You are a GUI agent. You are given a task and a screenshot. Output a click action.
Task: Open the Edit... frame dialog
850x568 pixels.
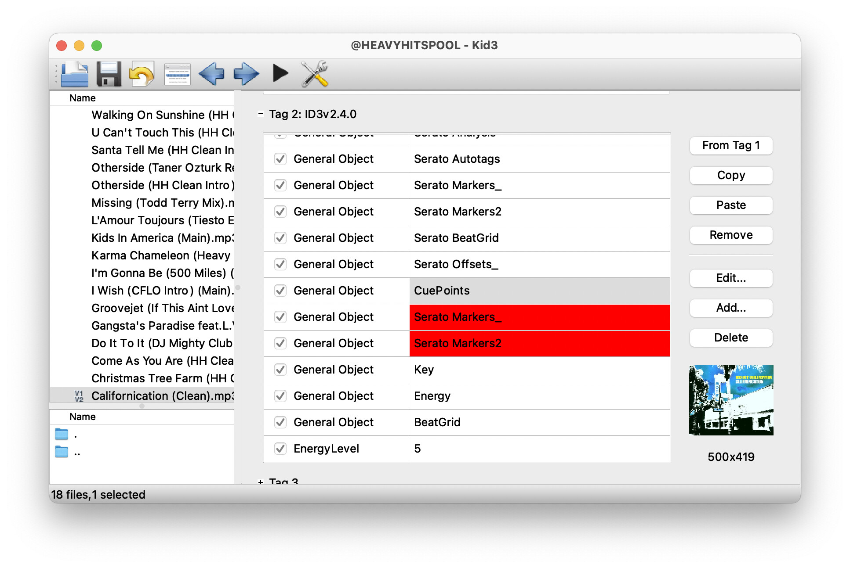(731, 278)
